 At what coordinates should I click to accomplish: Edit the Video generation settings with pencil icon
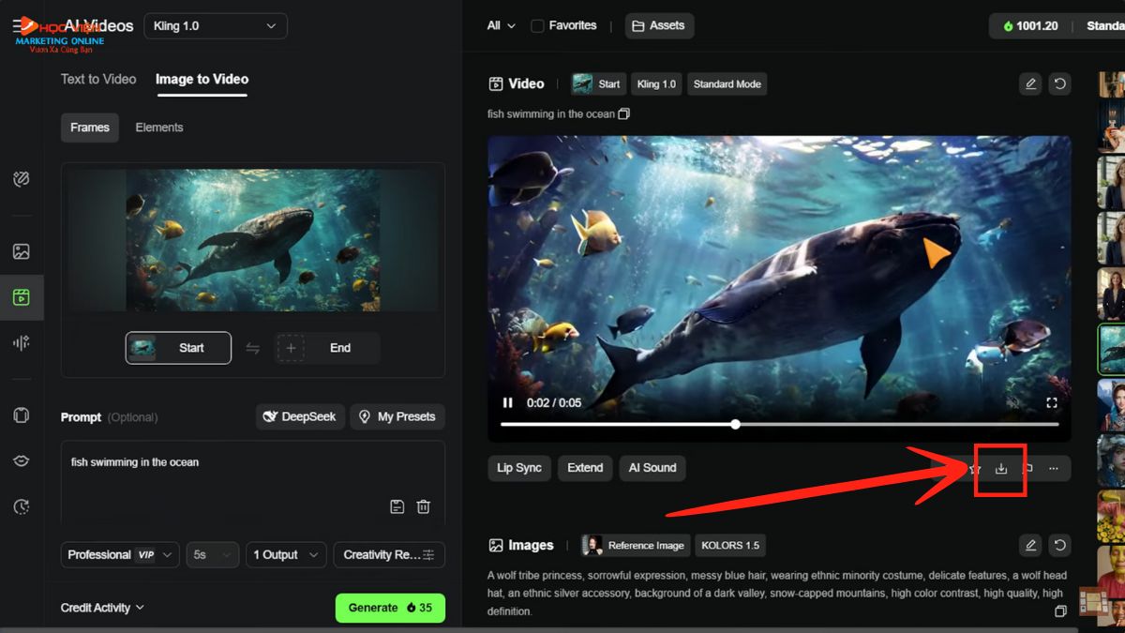(x=1030, y=83)
